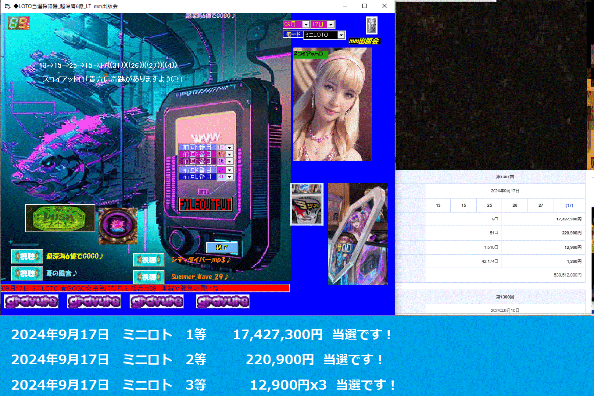Click the app icon in the title bar

click(x=7, y=6)
